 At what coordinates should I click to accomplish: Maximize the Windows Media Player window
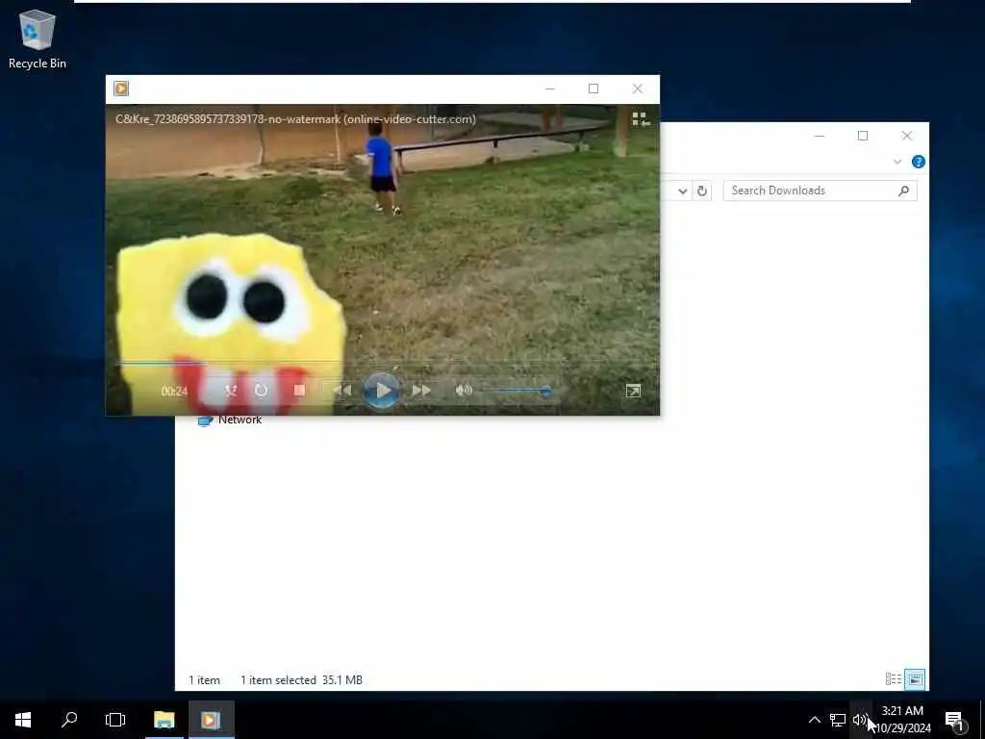point(594,89)
